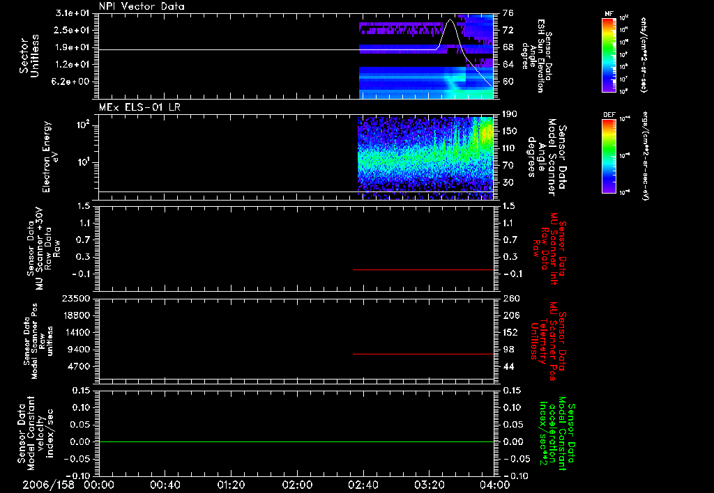Screen dimensions: 714x493
Task: Click the 02:40 time axis label
Action: coord(363,485)
